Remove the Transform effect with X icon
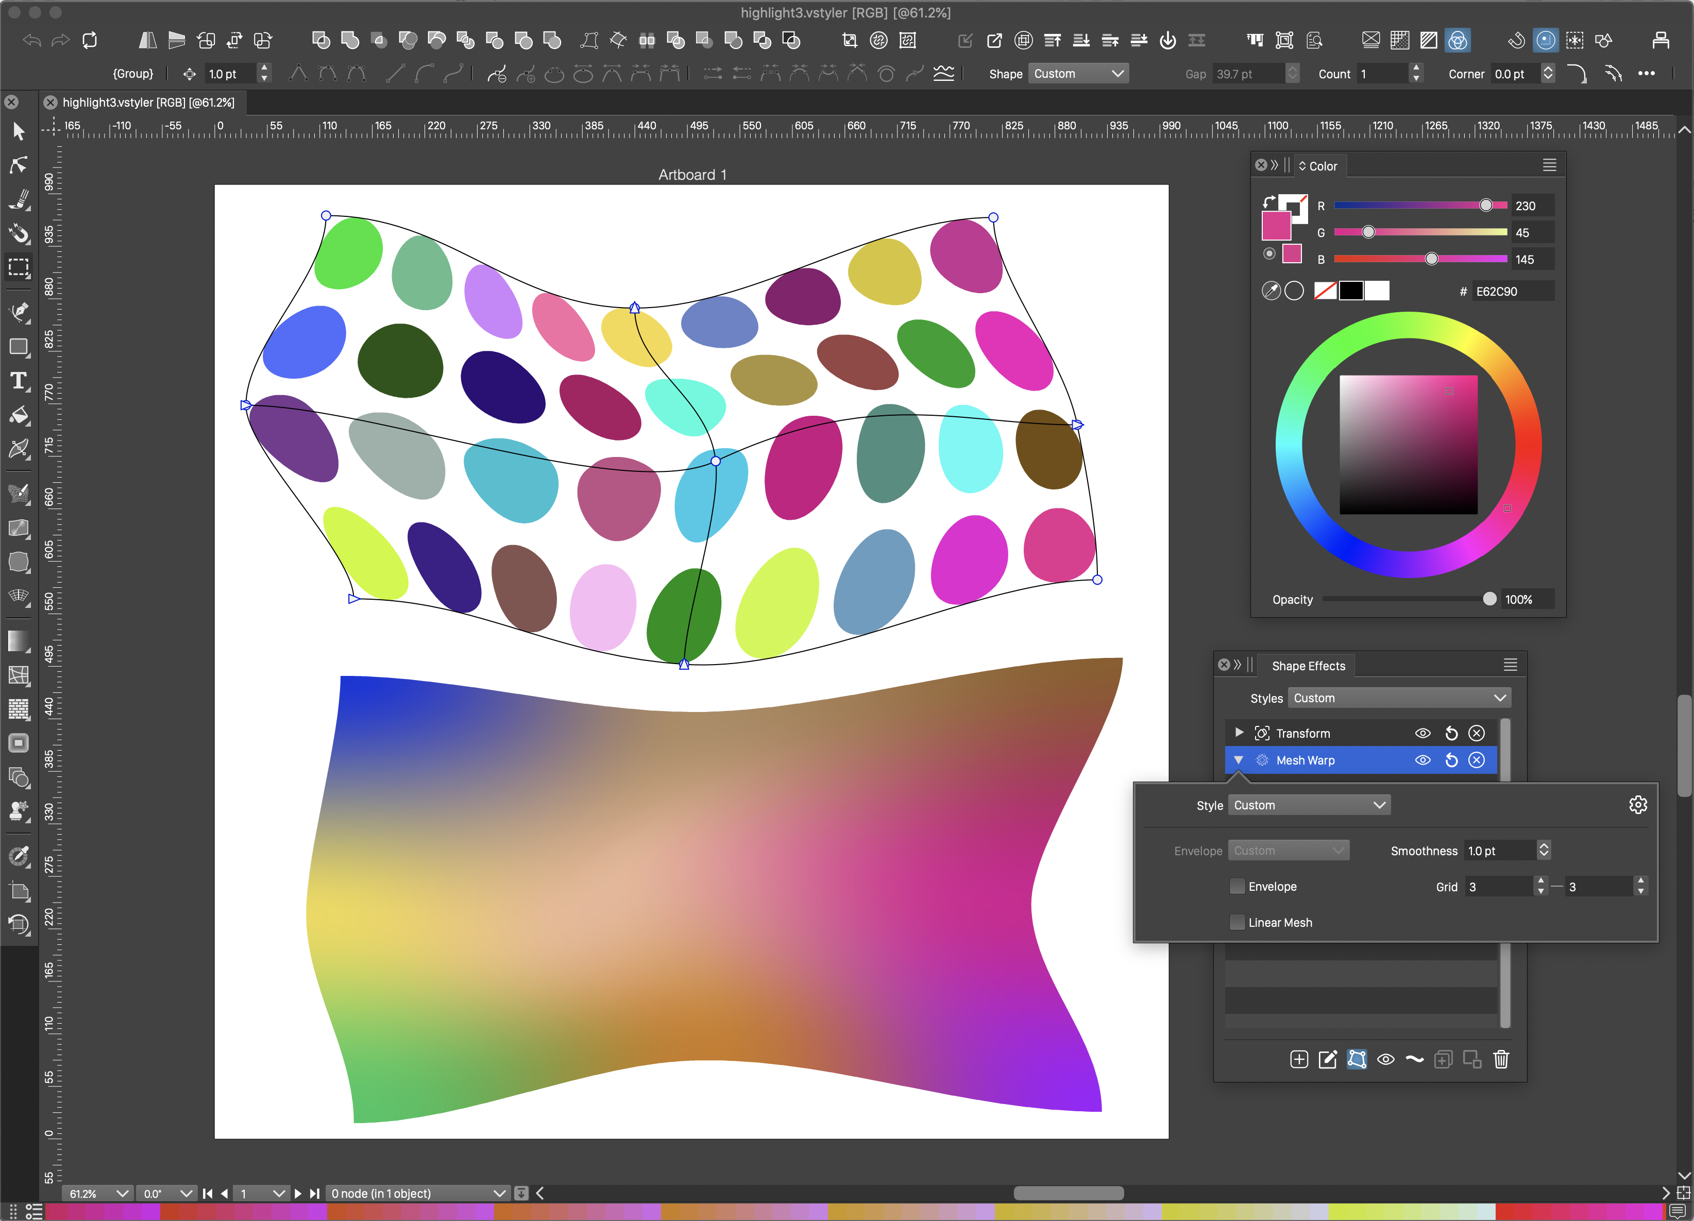This screenshot has height=1221, width=1694. pos(1477,733)
